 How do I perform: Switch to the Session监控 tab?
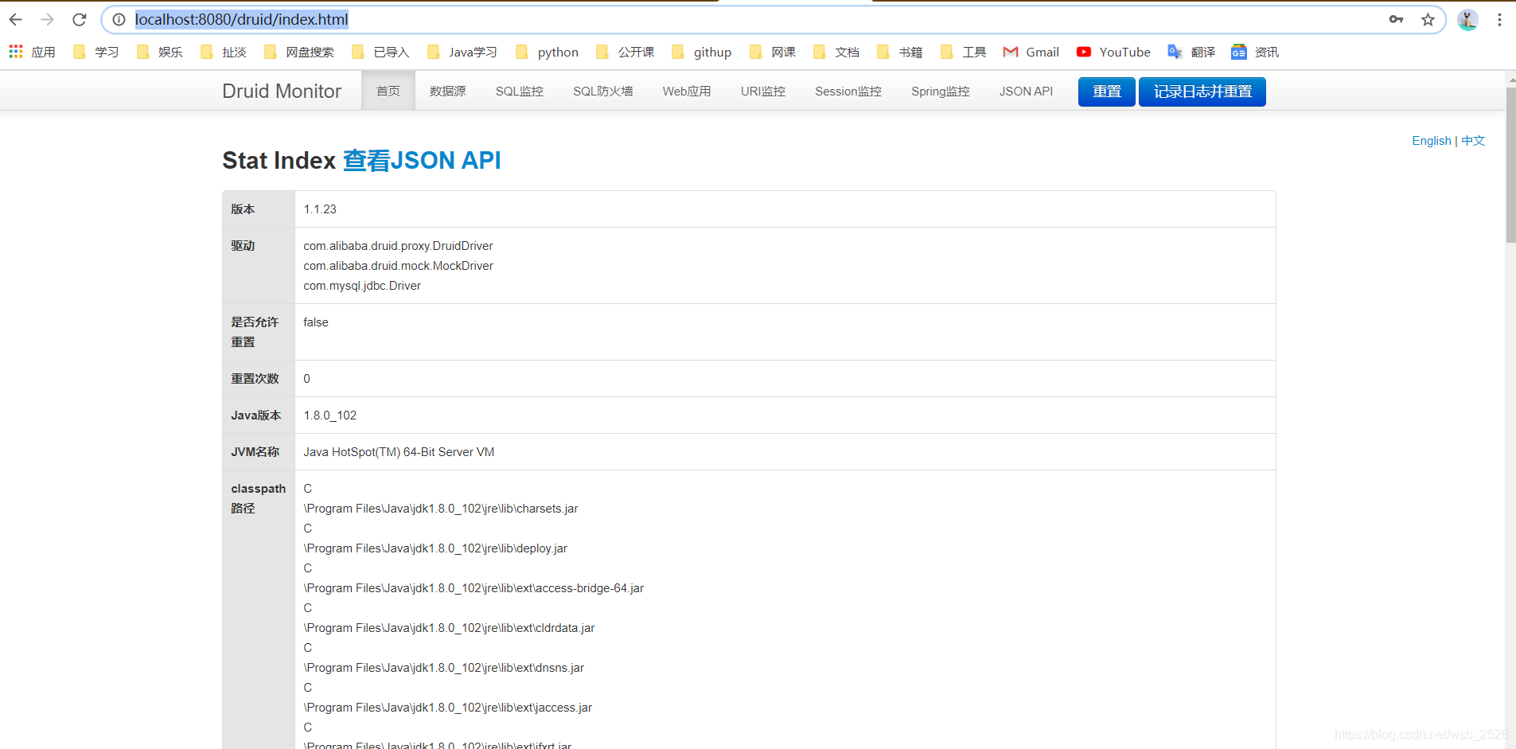[x=848, y=91]
